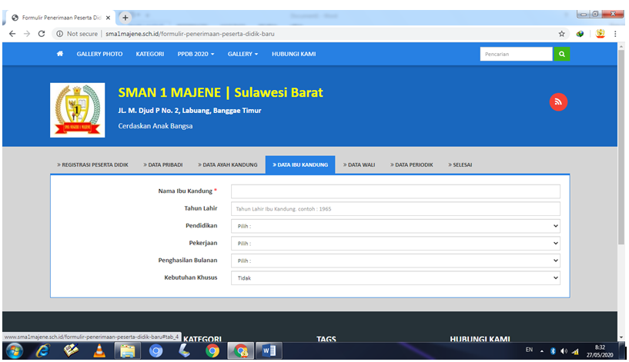Open the Hubungi Kami link

293,54
